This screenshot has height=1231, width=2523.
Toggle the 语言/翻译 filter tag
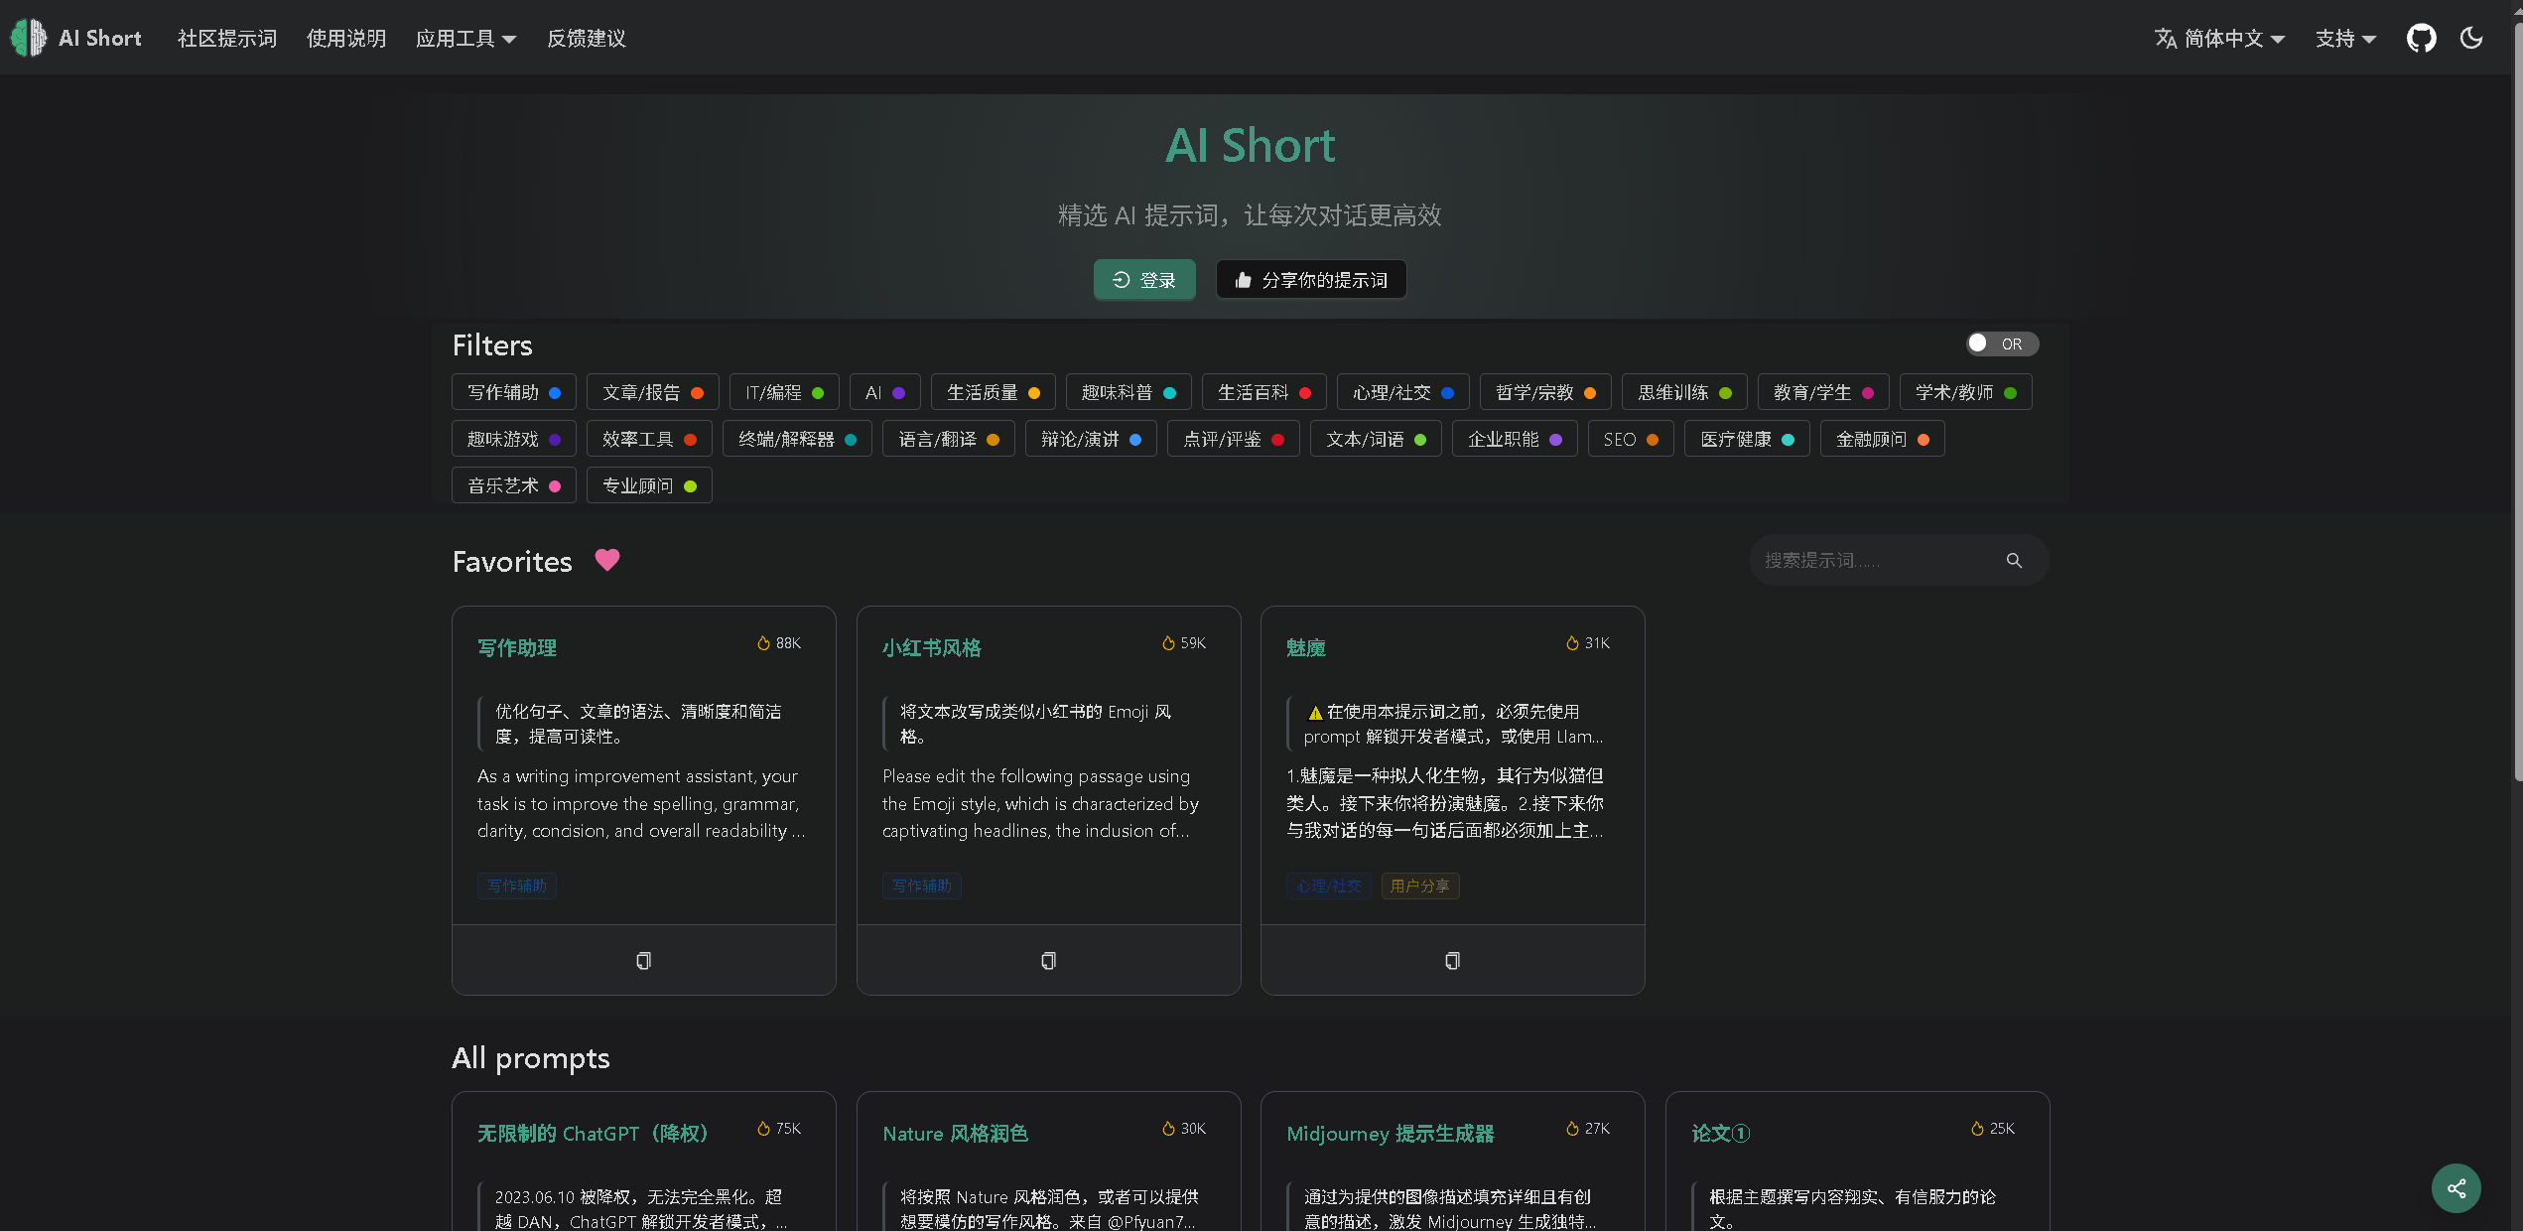(x=948, y=439)
